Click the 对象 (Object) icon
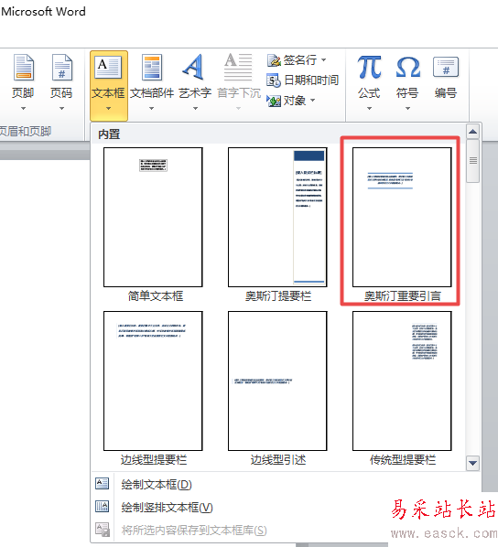Screen dimensions: 498x547 274,101
